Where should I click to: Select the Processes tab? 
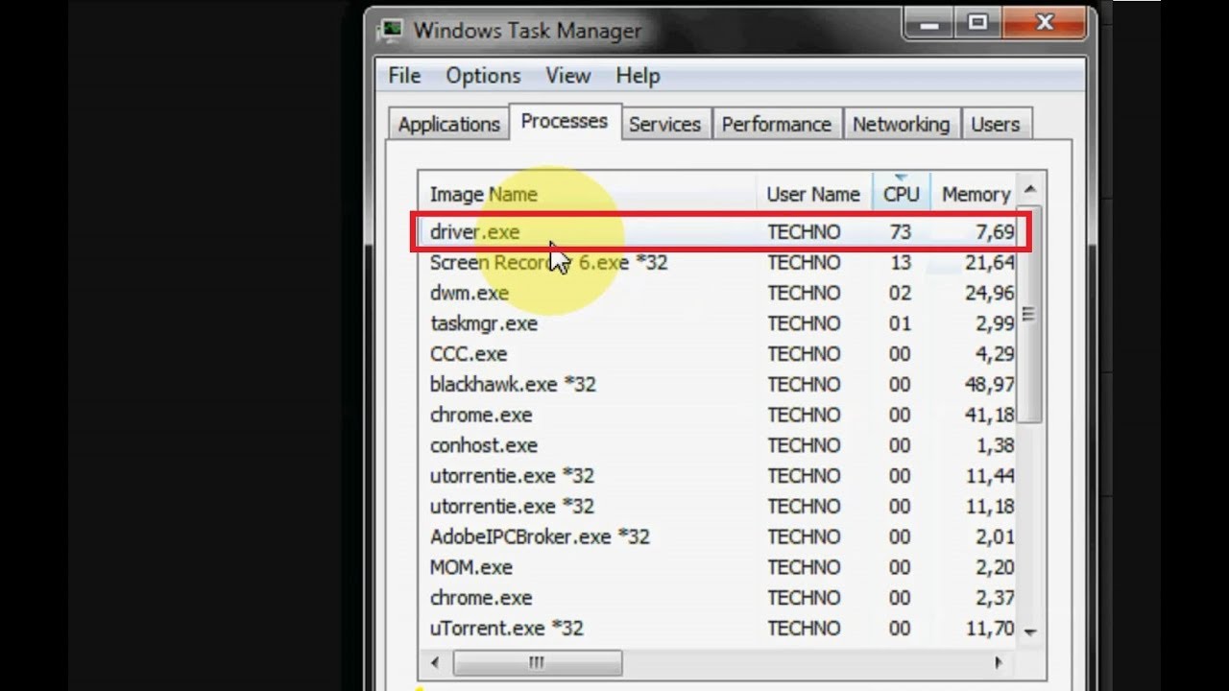point(564,122)
